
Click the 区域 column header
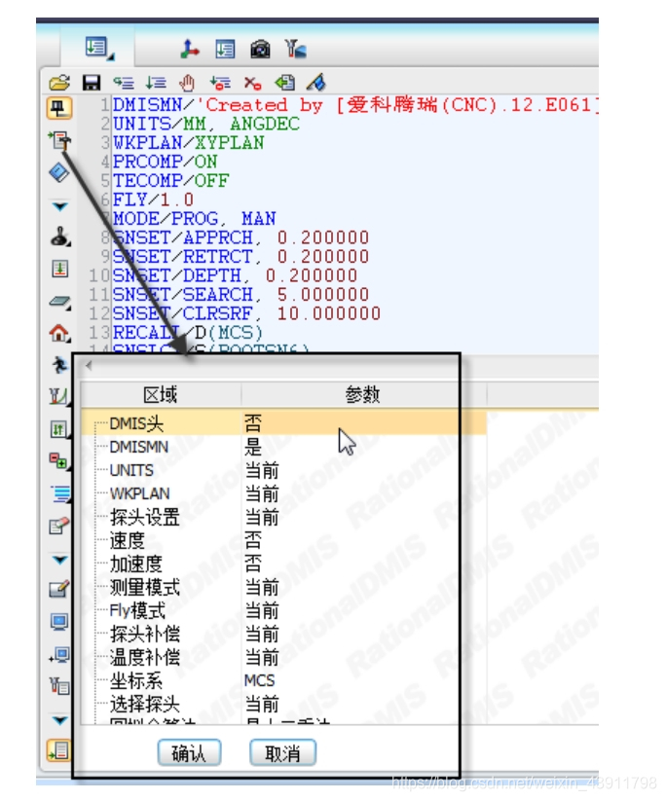click(161, 394)
